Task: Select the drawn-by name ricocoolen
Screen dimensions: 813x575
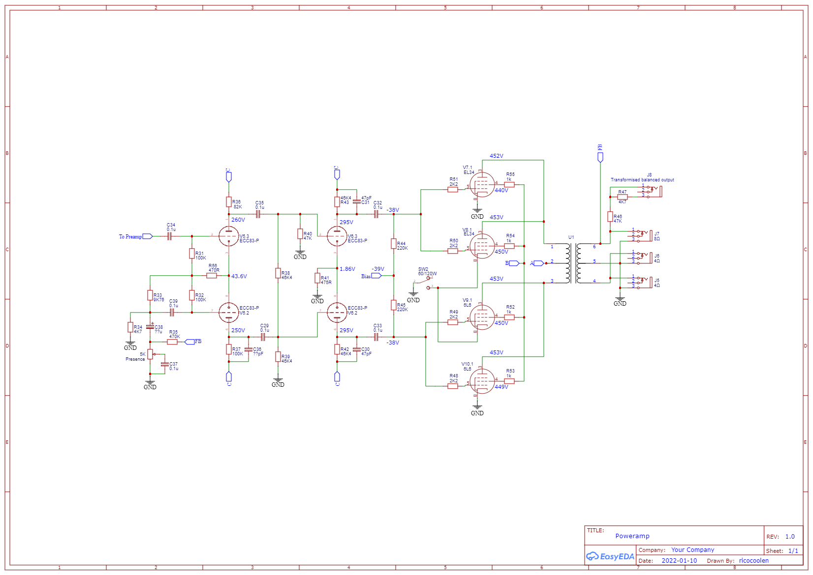Action: pos(754,561)
